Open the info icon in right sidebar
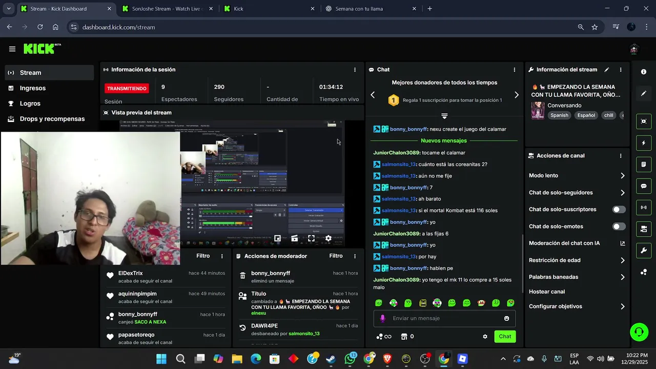This screenshot has width=656, height=369. coord(644,72)
